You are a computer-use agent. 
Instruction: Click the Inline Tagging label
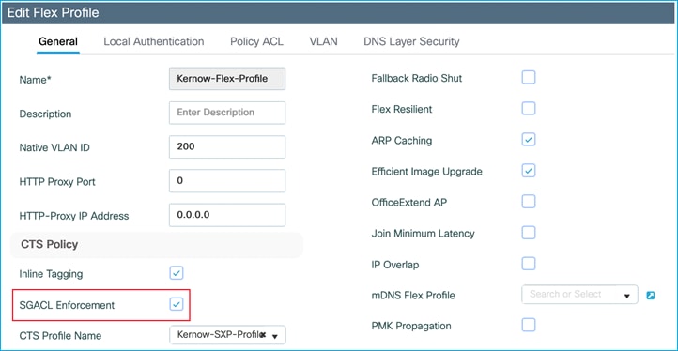click(x=51, y=274)
